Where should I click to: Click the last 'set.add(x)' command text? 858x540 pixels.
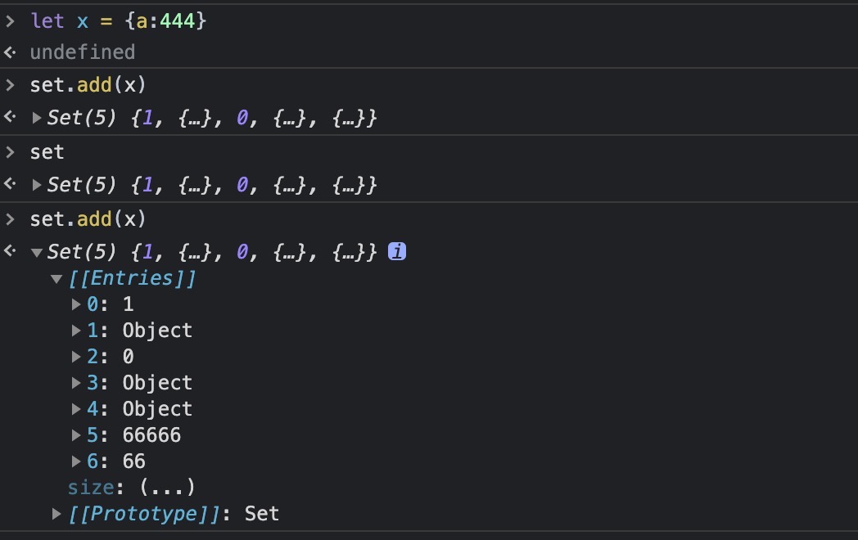pos(88,219)
